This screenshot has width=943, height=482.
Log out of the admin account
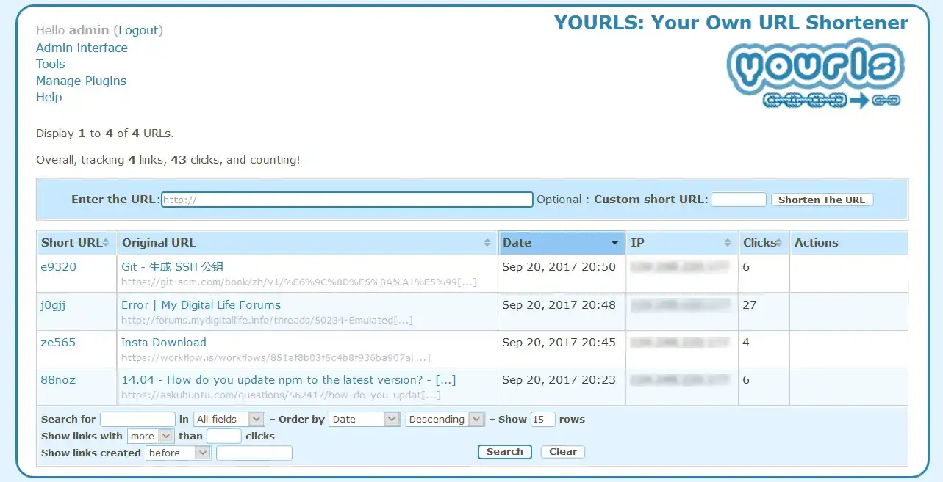138,30
